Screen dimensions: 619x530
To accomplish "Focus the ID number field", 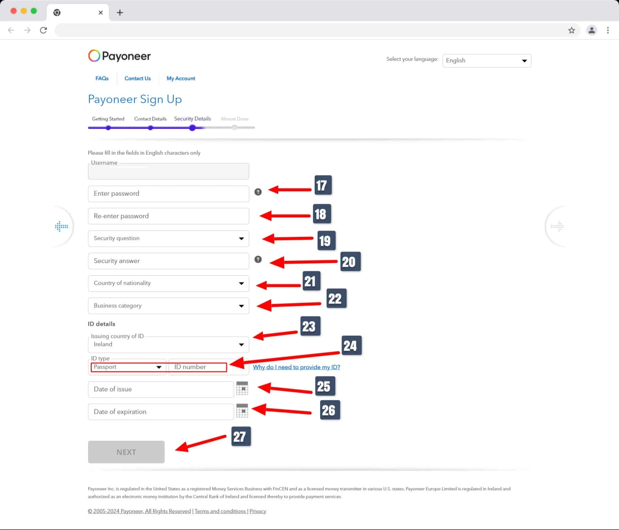I will [209, 367].
